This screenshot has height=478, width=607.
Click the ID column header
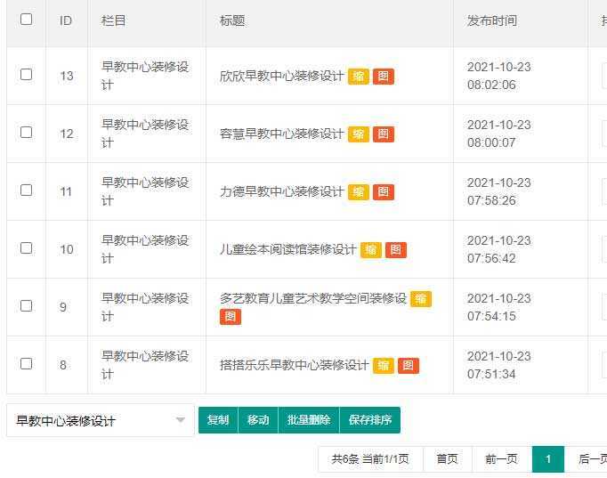(x=66, y=20)
